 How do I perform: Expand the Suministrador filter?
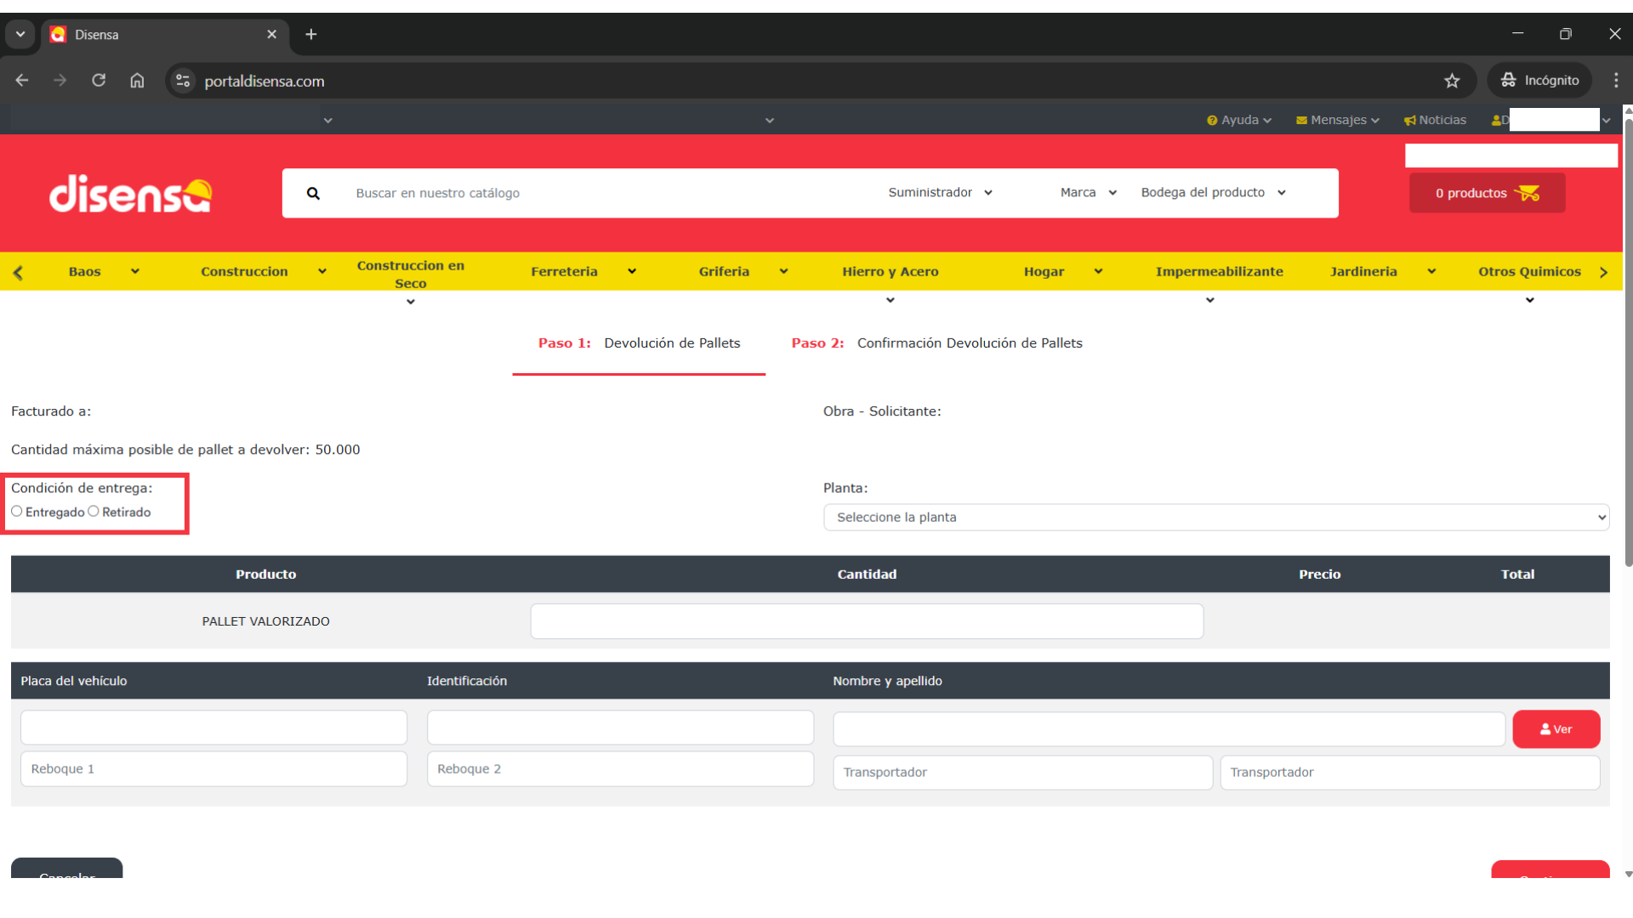940,193
